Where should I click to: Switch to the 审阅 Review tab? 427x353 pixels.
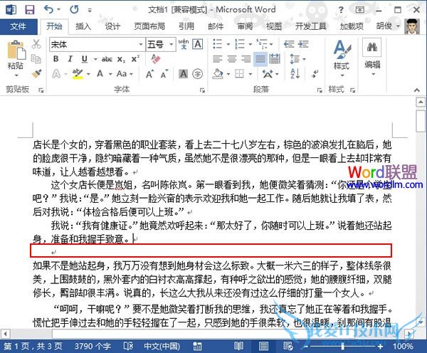245,26
